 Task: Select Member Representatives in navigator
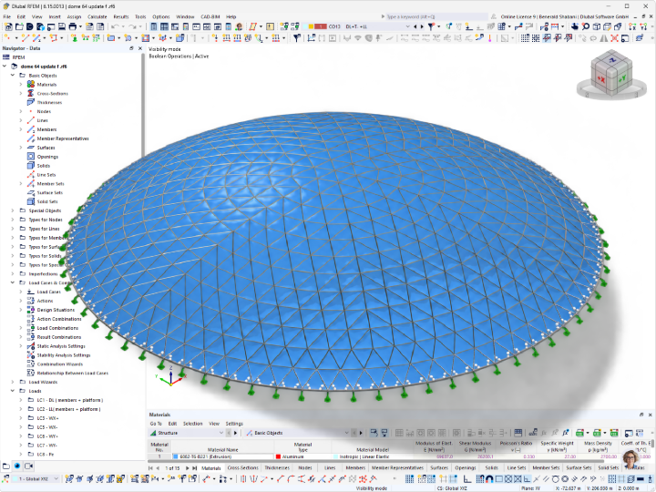click(x=63, y=138)
